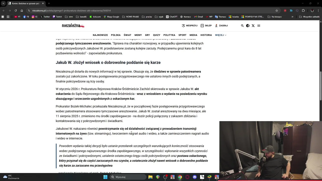Click the Wyszukaj taskbar search box
The image size is (322, 181).
coord(128,177)
